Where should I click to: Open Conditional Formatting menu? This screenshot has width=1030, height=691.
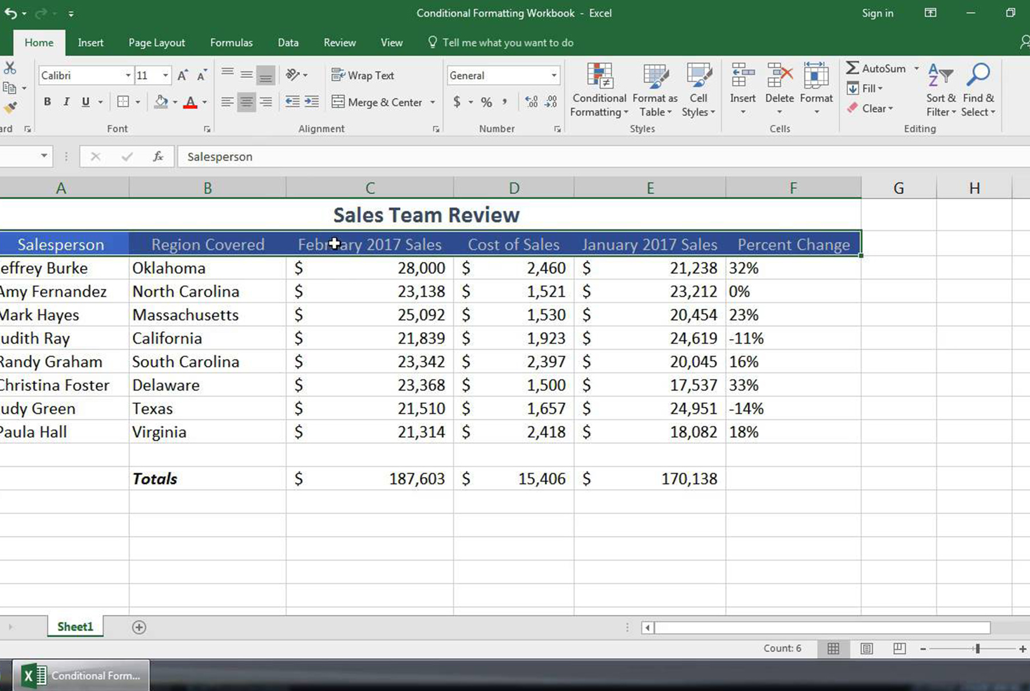(x=599, y=90)
